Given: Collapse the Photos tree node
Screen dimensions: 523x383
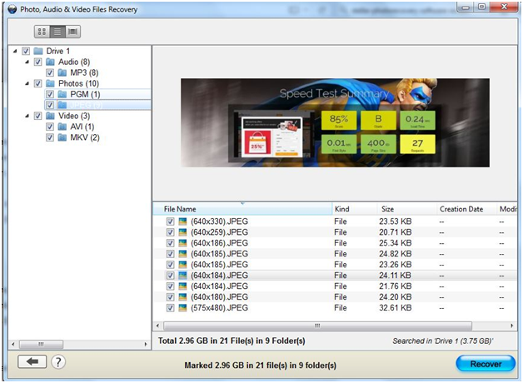Looking at the screenshot, I should pyautogui.click(x=27, y=83).
